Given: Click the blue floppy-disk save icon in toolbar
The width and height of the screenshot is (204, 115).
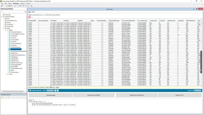Looking at the screenshot, I should click(x=9, y=6).
